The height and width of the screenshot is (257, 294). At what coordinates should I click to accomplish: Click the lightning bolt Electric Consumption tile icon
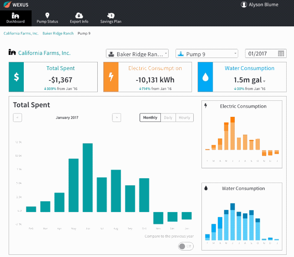pos(111,77)
